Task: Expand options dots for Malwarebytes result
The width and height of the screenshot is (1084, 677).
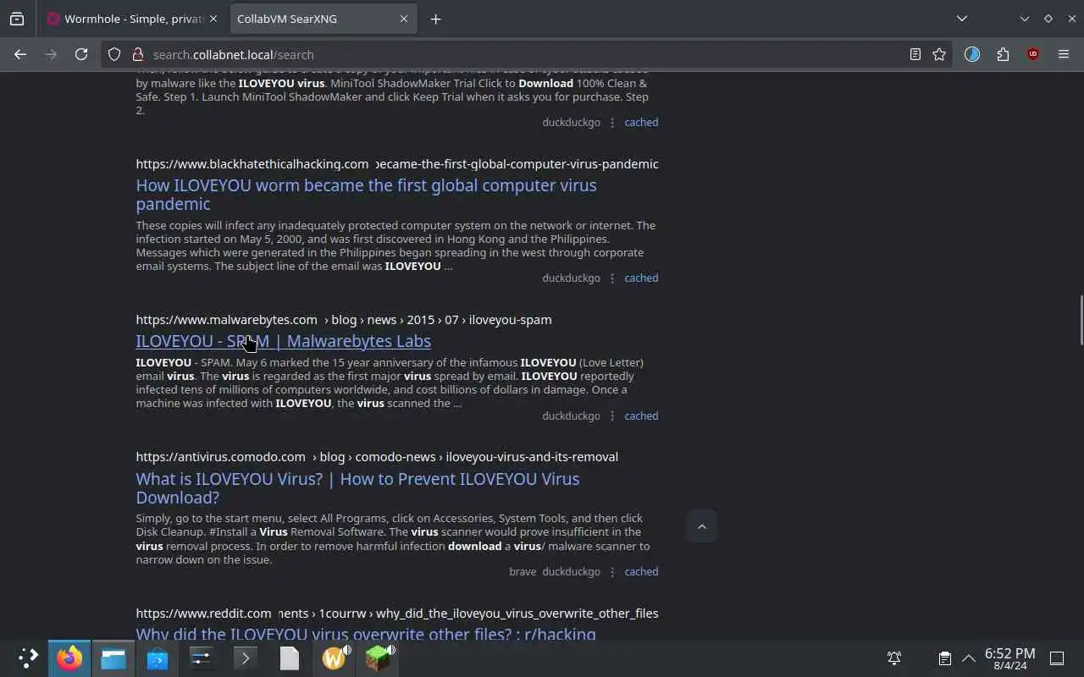Action: pos(612,416)
